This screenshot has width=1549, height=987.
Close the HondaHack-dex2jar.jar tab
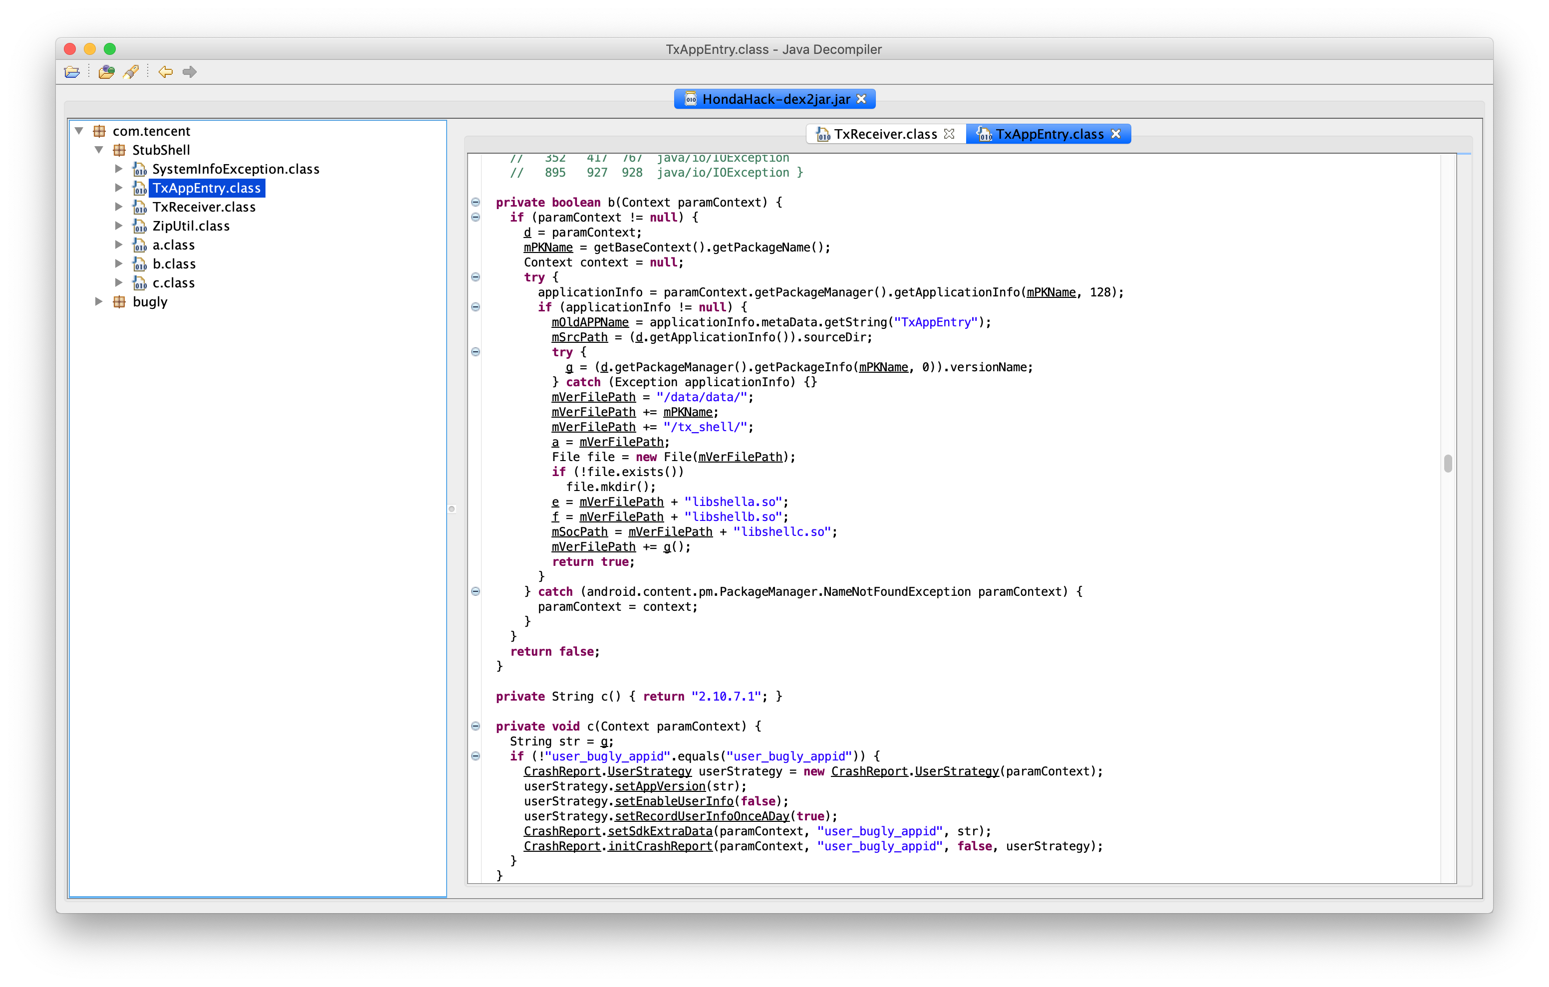[862, 99]
